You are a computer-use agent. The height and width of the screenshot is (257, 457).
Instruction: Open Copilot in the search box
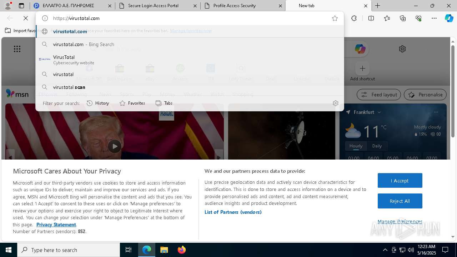[360, 49]
